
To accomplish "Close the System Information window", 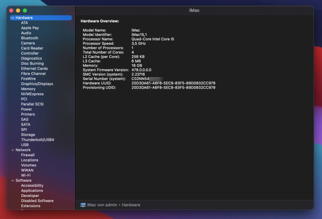I will [11, 10].
